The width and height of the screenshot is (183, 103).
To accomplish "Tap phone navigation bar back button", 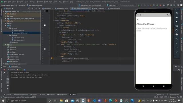I will pos(143,86).
